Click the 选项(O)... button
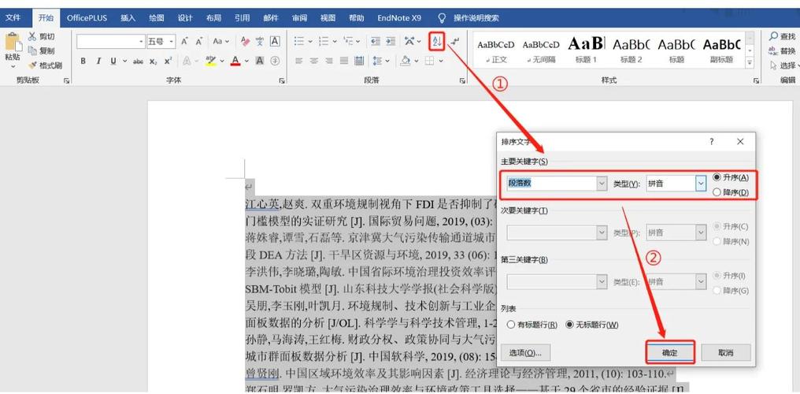Screen dimensions: 800x394 [x=525, y=352]
